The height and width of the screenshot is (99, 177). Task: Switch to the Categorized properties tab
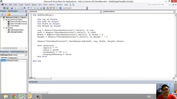[13, 58]
